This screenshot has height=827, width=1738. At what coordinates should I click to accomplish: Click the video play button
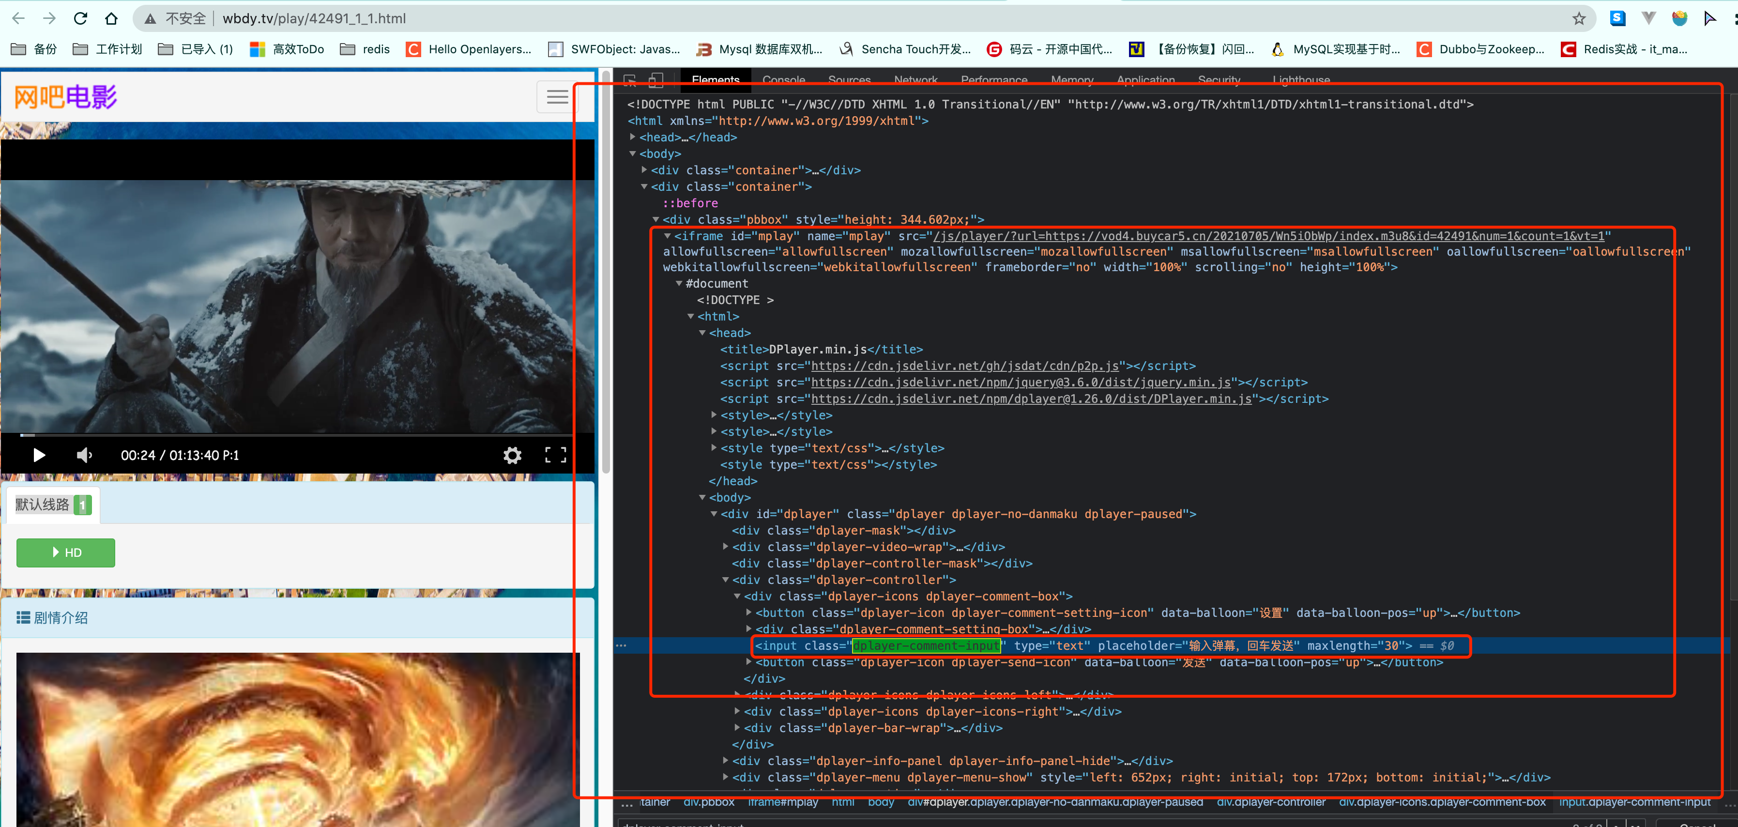38,455
